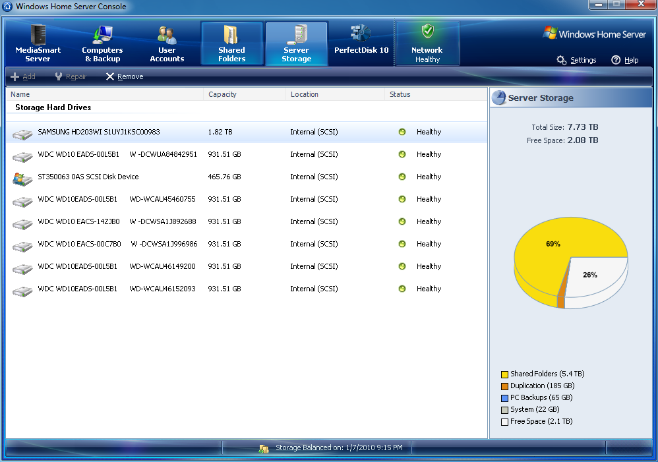The height and width of the screenshot is (462, 658).
Task: Click the Samsung drive's healthy status indicator
Action: click(x=402, y=132)
